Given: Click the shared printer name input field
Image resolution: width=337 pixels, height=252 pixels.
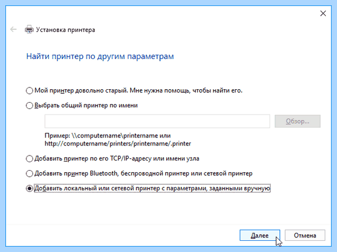Looking at the screenshot, I should tap(157, 121).
